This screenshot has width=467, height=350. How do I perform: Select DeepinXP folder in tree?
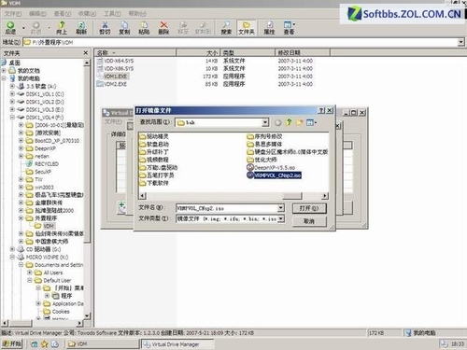(45, 148)
